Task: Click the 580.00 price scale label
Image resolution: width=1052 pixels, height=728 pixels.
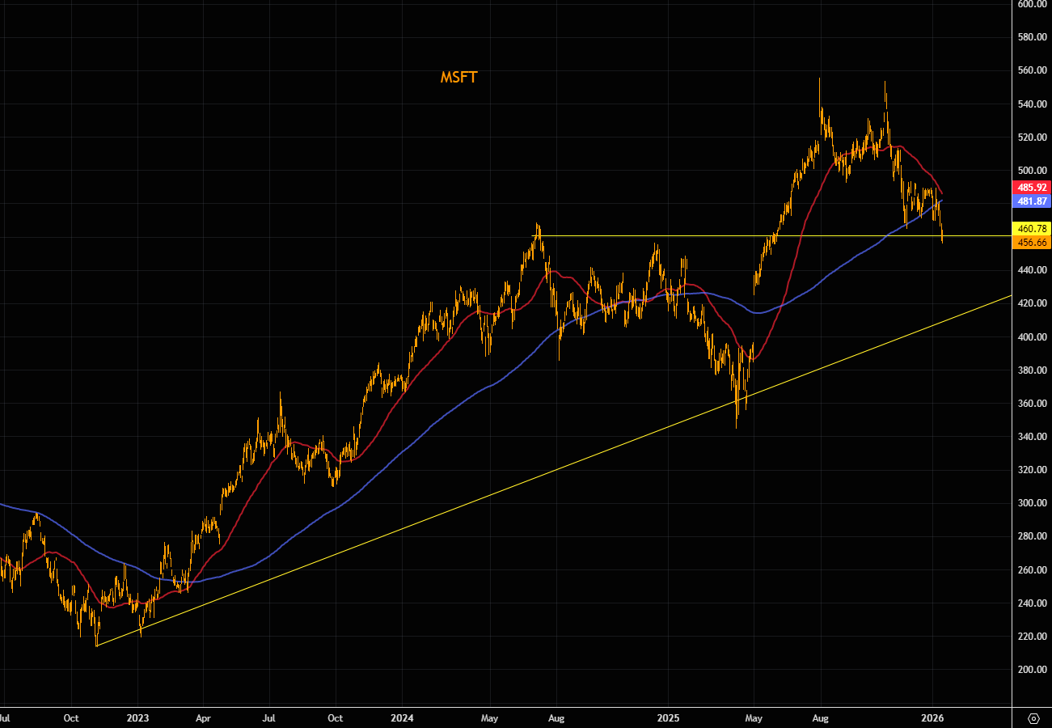Action: [x=1033, y=38]
